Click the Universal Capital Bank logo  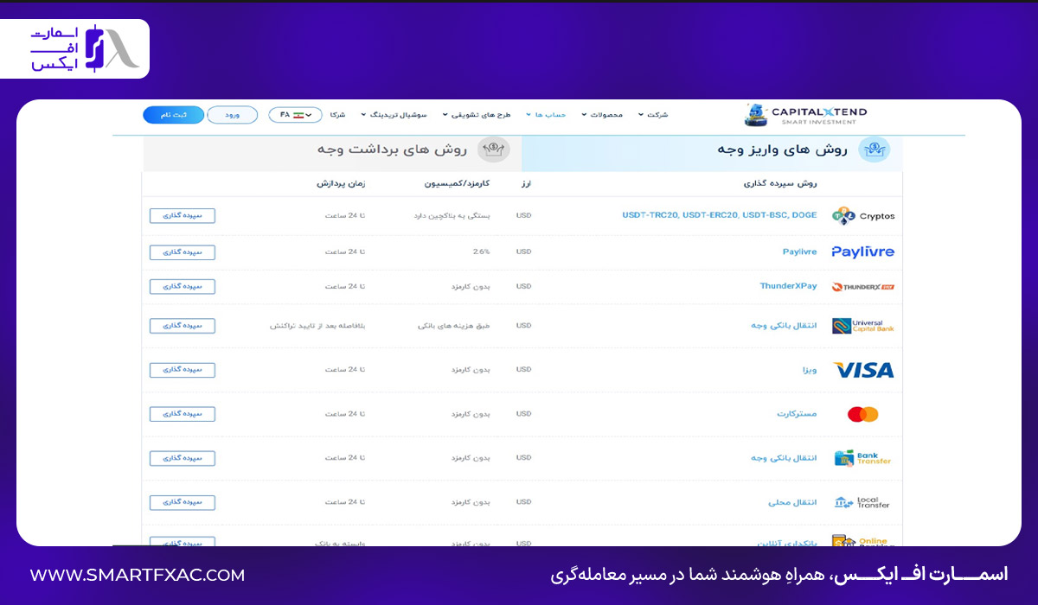[863, 326]
